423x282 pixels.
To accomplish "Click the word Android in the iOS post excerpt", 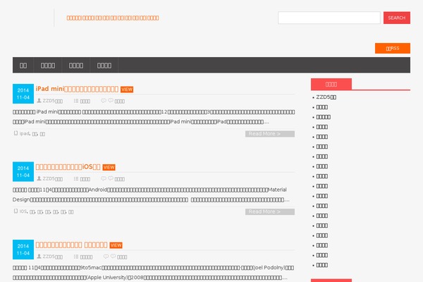I will (x=98, y=190).
